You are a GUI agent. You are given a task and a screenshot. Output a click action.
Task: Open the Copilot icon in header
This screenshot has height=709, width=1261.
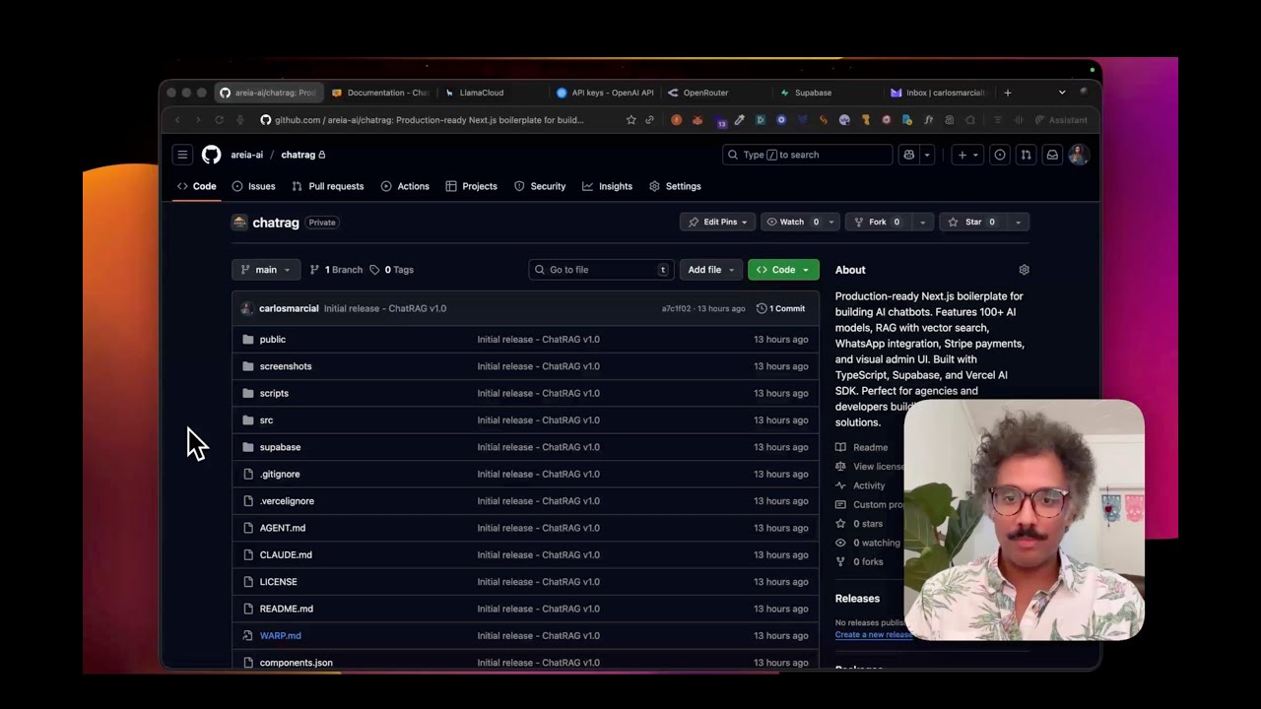(x=908, y=155)
